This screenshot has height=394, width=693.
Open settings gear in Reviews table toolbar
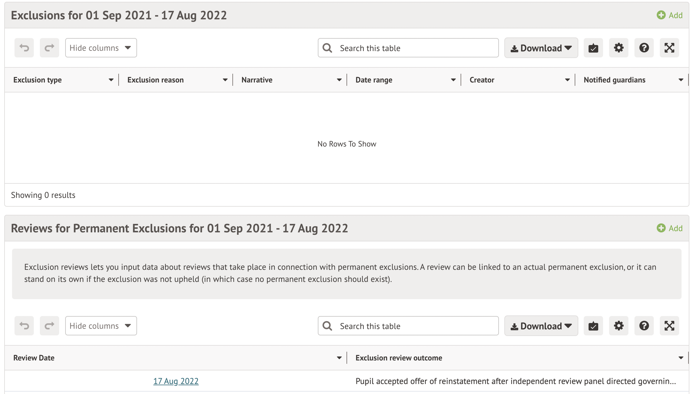[618, 326]
